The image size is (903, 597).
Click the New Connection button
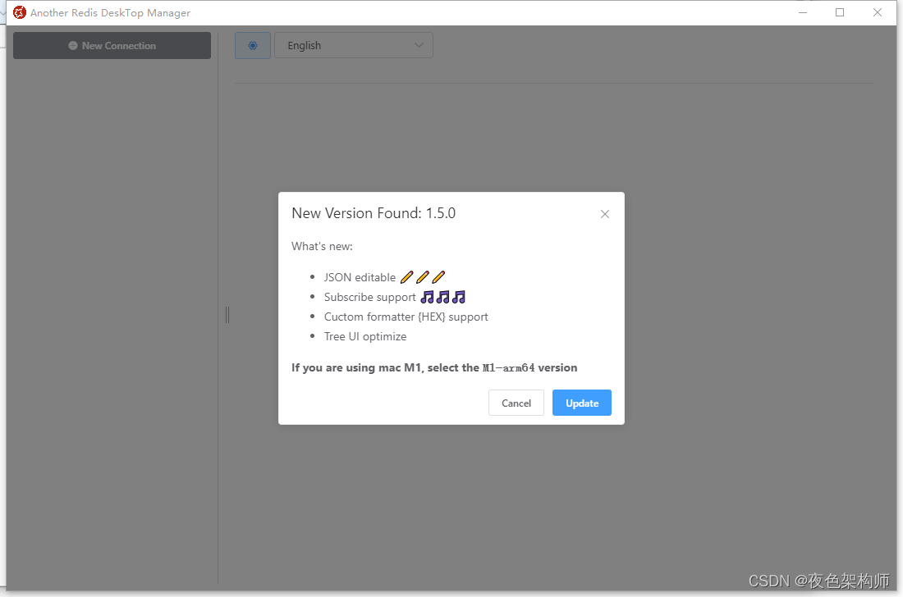pyautogui.click(x=112, y=45)
